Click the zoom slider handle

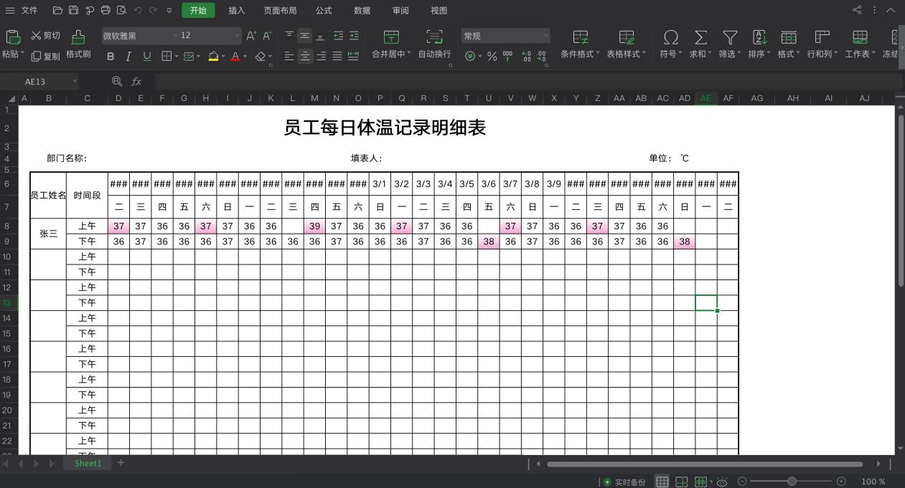pyautogui.click(x=792, y=482)
